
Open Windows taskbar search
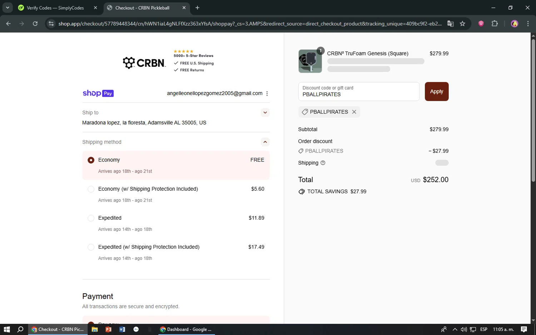tap(20, 329)
